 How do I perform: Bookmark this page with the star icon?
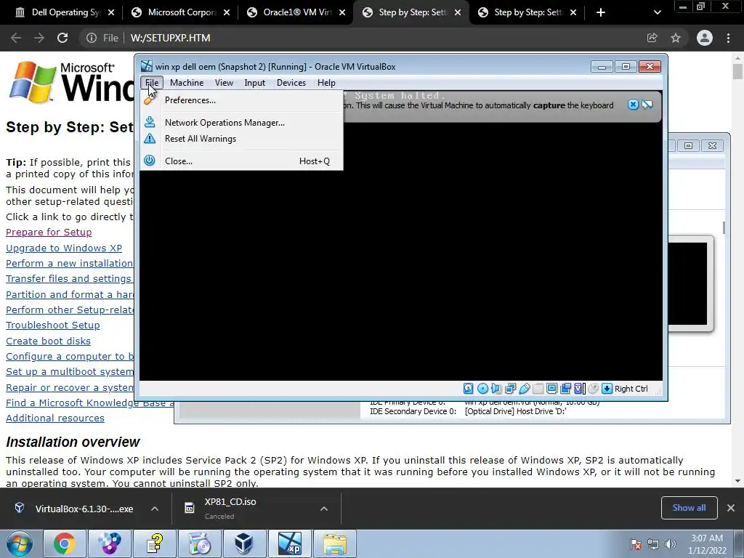tap(676, 38)
